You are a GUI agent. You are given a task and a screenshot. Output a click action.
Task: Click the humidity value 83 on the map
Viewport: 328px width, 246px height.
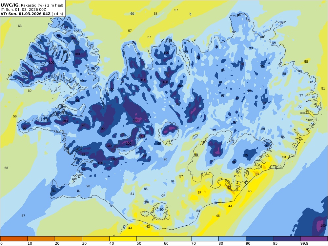pyautogui.click(x=112, y=206)
